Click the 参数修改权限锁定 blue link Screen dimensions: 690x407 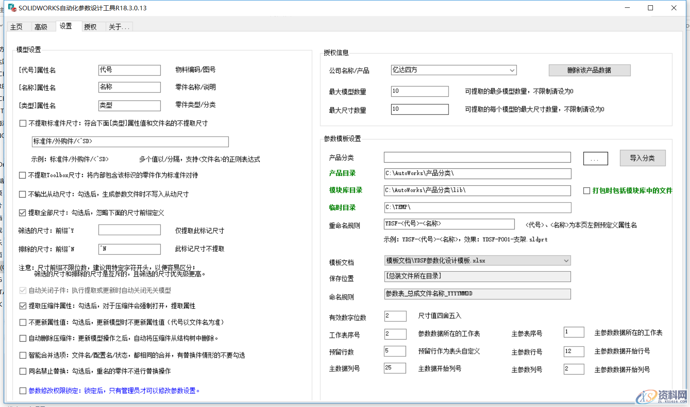click(111, 390)
